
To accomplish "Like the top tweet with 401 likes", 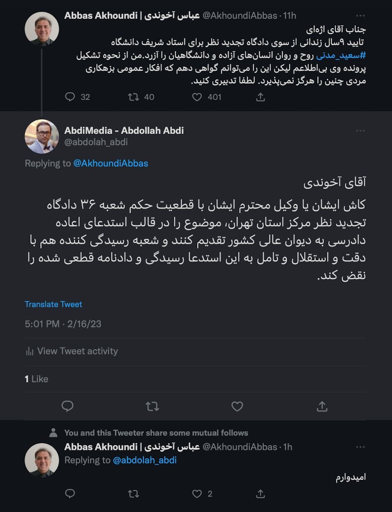I will click(197, 97).
